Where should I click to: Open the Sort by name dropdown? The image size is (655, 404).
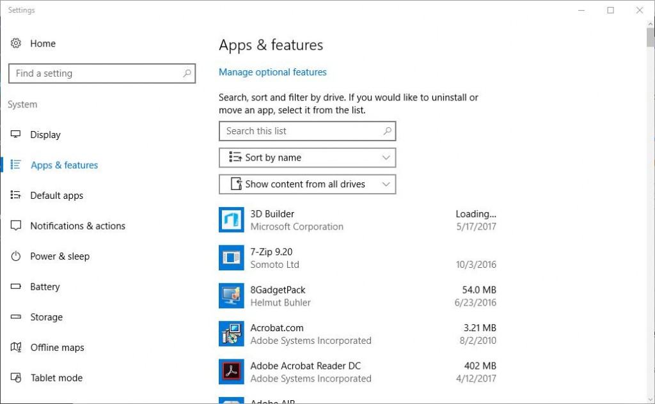(307, 157)
